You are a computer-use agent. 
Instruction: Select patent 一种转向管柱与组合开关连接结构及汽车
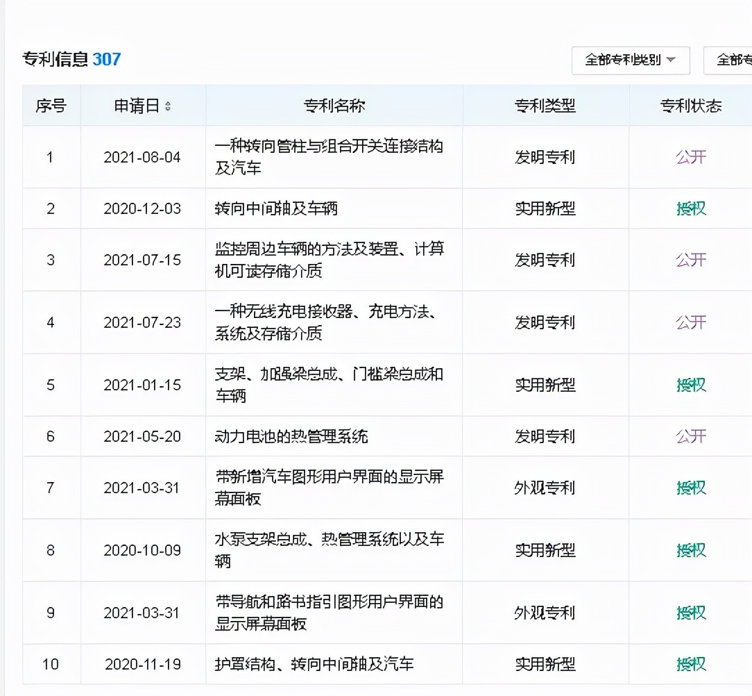tap(329, 157)
